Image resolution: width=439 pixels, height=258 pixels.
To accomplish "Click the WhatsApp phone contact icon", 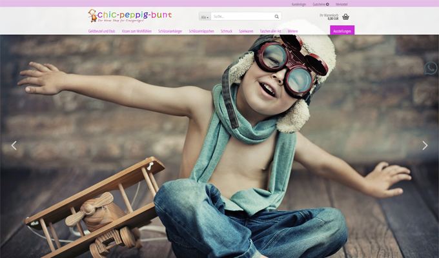I will 431,68.
